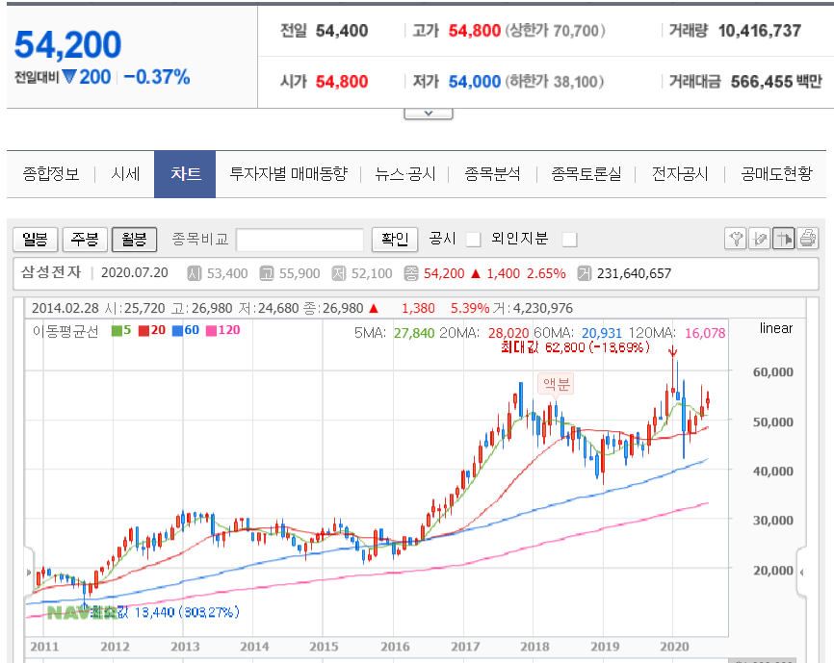Screen dimensions: 834x663
Task: Click the 시 (open price) icon in info bar
Action: point(195,273)
